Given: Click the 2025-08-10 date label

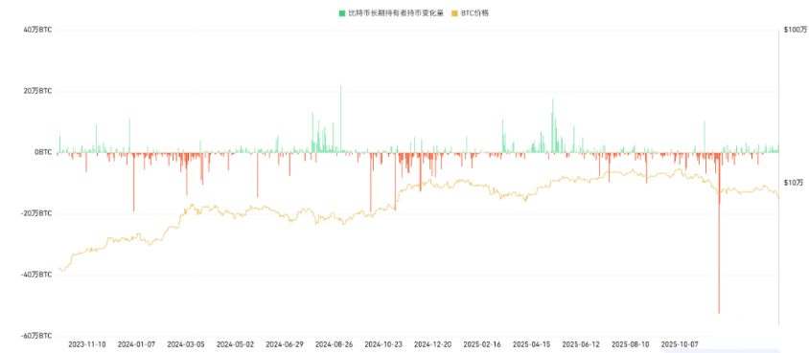Looking at the screenshot, I should pos(631,343).
